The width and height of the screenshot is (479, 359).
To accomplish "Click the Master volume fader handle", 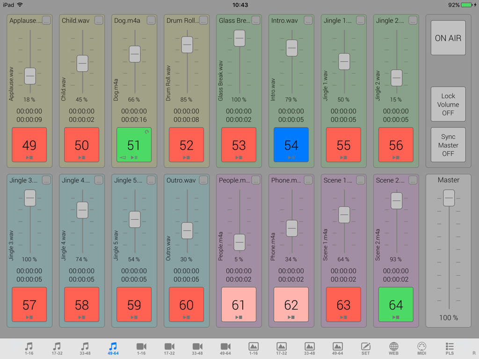I will point(449,198).
